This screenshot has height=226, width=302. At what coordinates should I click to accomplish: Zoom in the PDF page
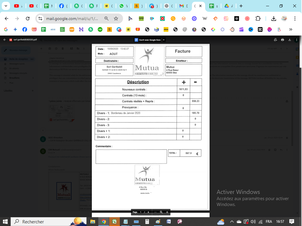tap(167, 212)
